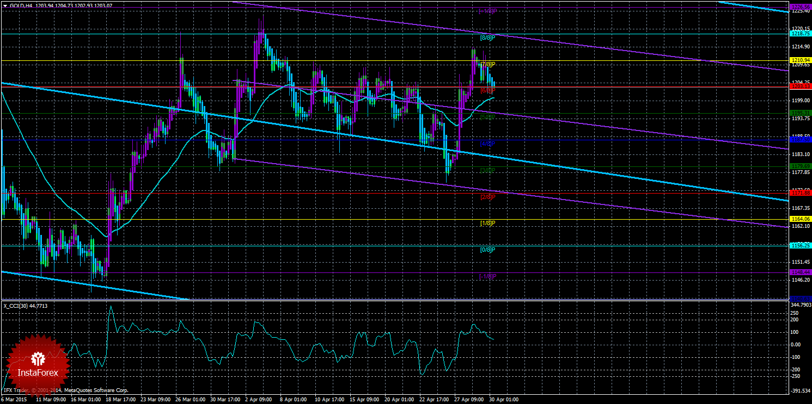Click the 344.7903 CCI scale value
The height and width of the screenshot is (404, 812).
[801, 306]
